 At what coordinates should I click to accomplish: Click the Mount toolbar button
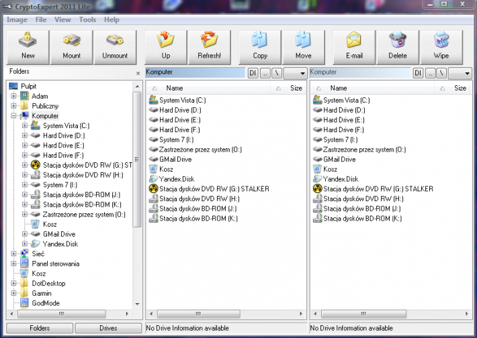[x=71, y=48]
